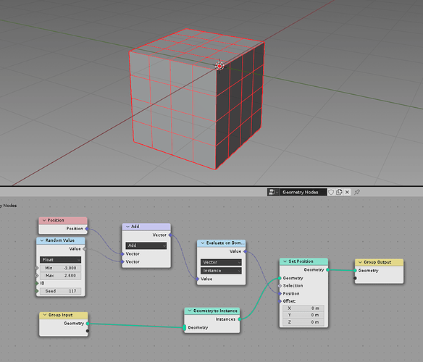This screenshot has height=362, width=423.
Task: Click the Max value field showing 2.600
Action: point(60,275)
